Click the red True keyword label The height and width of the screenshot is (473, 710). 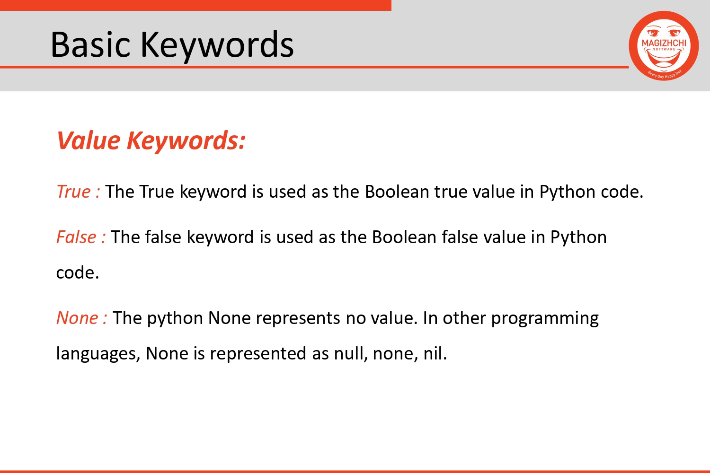[78, 192]
